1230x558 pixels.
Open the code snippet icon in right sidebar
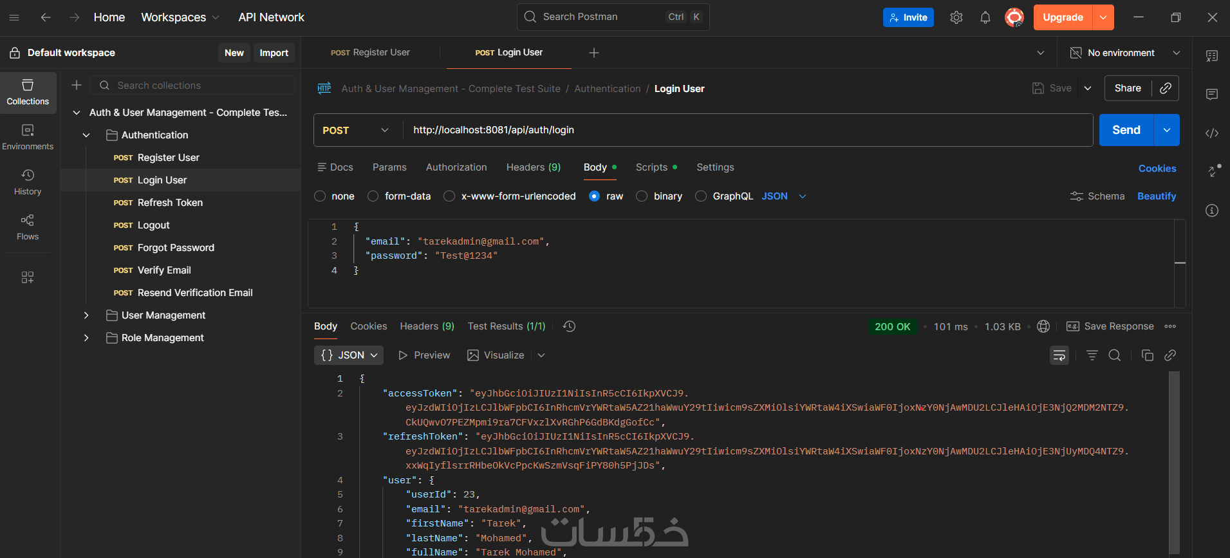pyautogui.click(x=1212, y=133)
